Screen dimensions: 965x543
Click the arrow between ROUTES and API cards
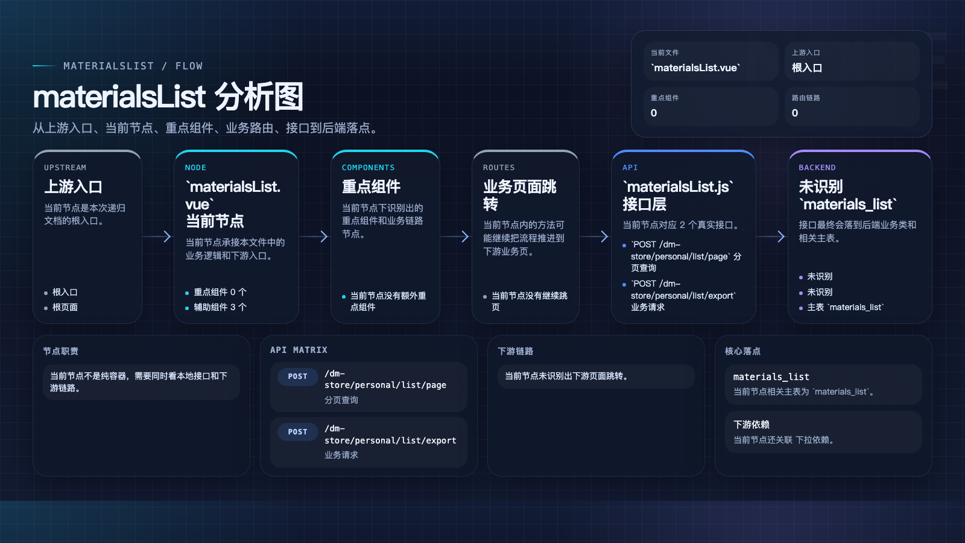coord(595,237)
